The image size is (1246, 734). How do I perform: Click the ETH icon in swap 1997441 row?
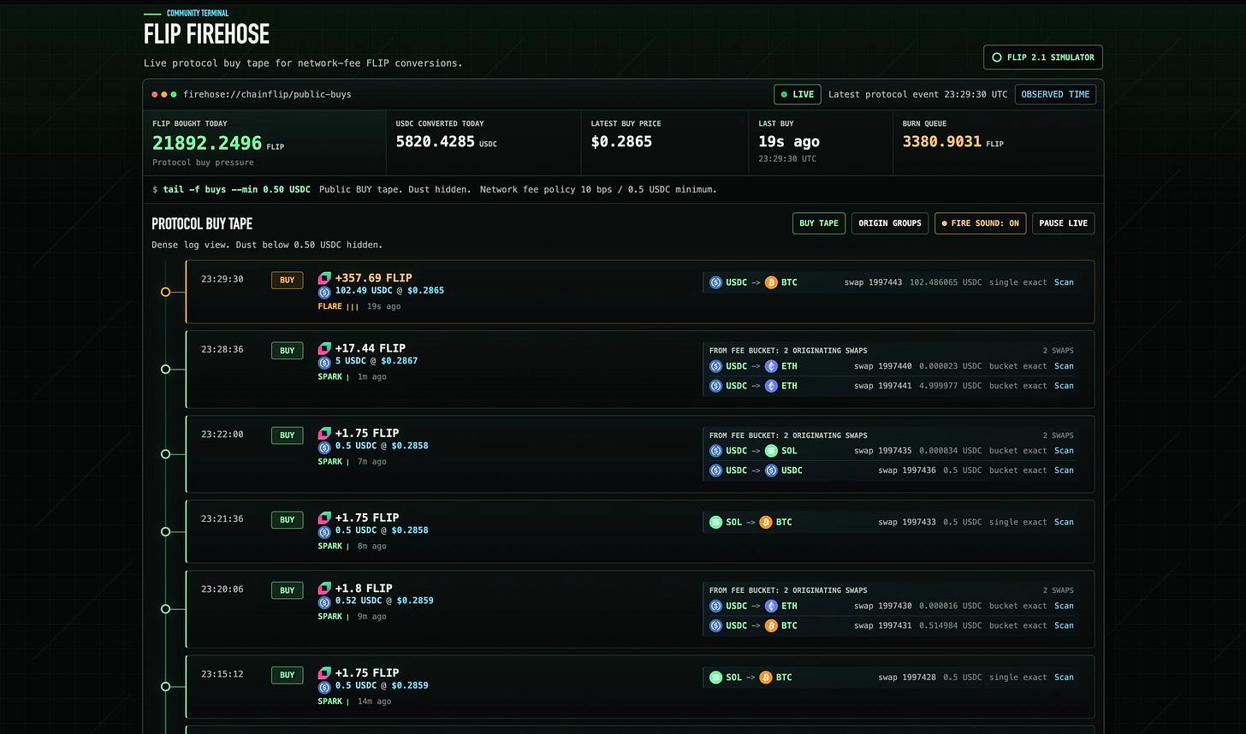[771, 386]
